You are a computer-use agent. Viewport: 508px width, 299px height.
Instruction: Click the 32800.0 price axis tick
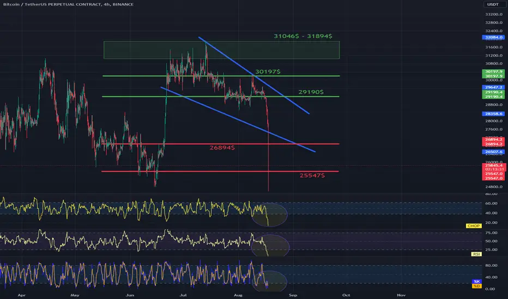pyautogui.click(x=494, y=23)
